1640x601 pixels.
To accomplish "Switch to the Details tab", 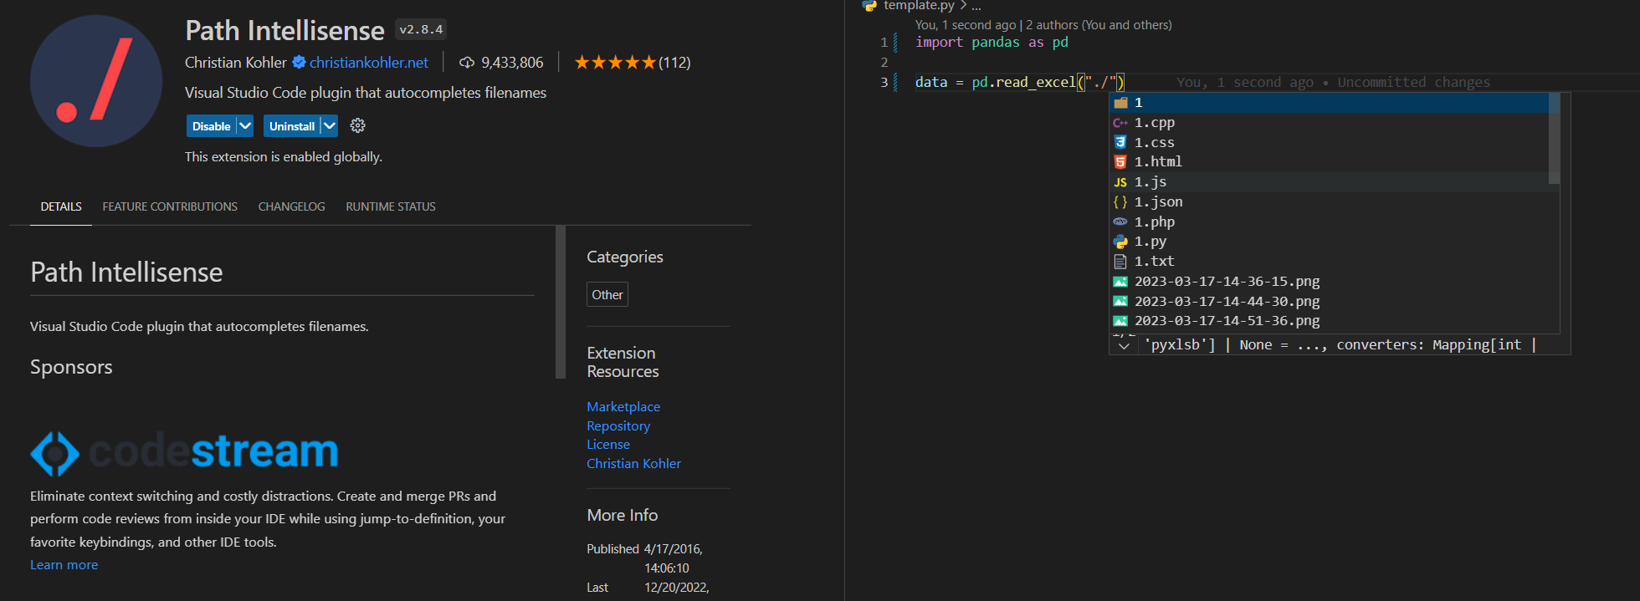I will pos(61,206).
